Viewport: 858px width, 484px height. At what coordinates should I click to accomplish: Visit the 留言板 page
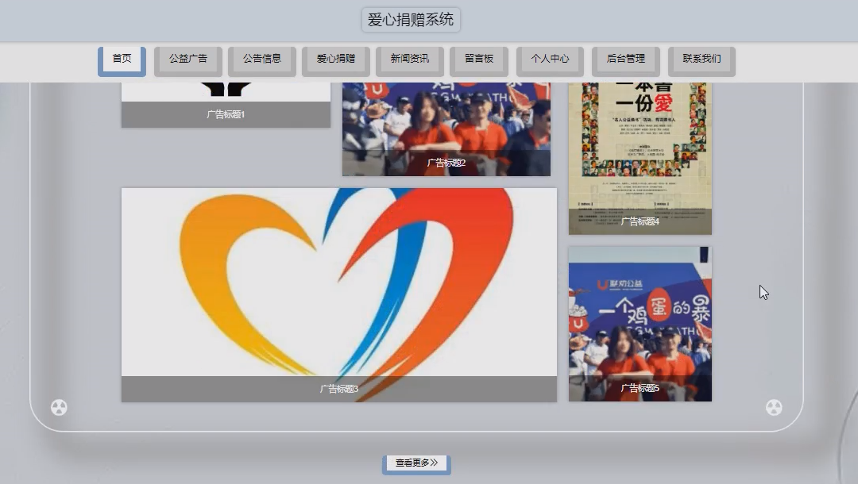479,61
